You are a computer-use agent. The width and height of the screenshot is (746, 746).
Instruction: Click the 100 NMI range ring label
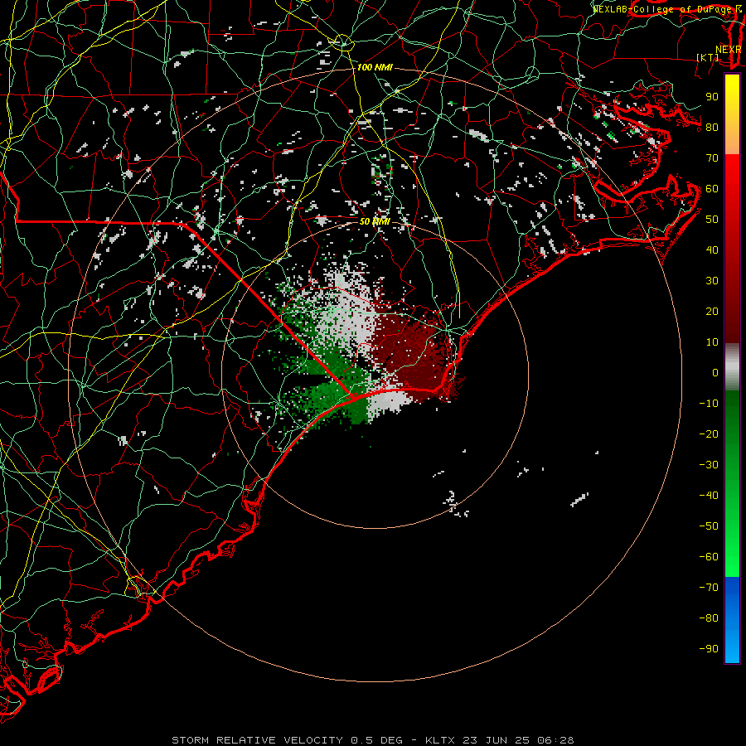point(375,68)
